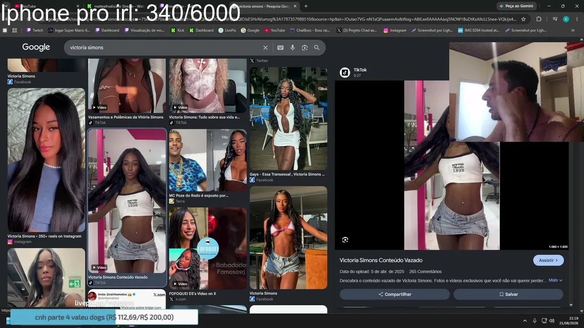
Task: Click the Google logo
Action: pos(36,47)
